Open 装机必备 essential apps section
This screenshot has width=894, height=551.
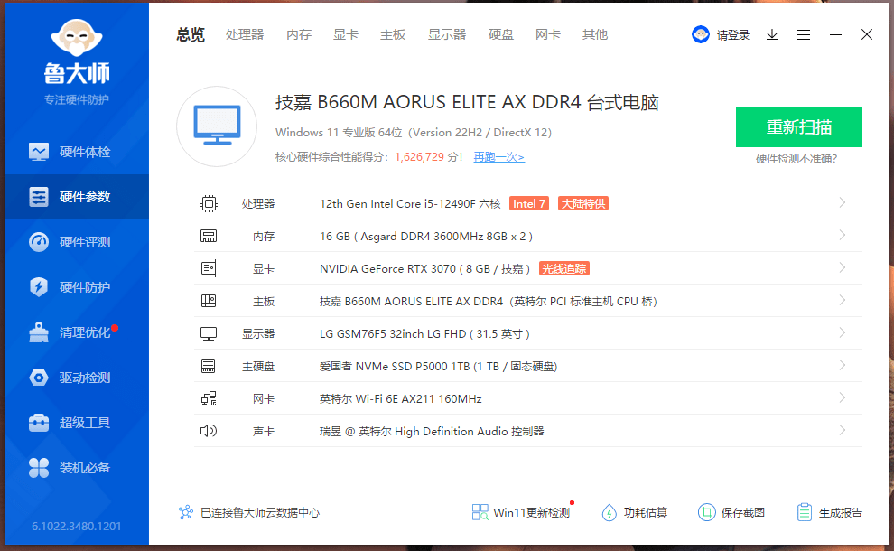click(74, 468)
